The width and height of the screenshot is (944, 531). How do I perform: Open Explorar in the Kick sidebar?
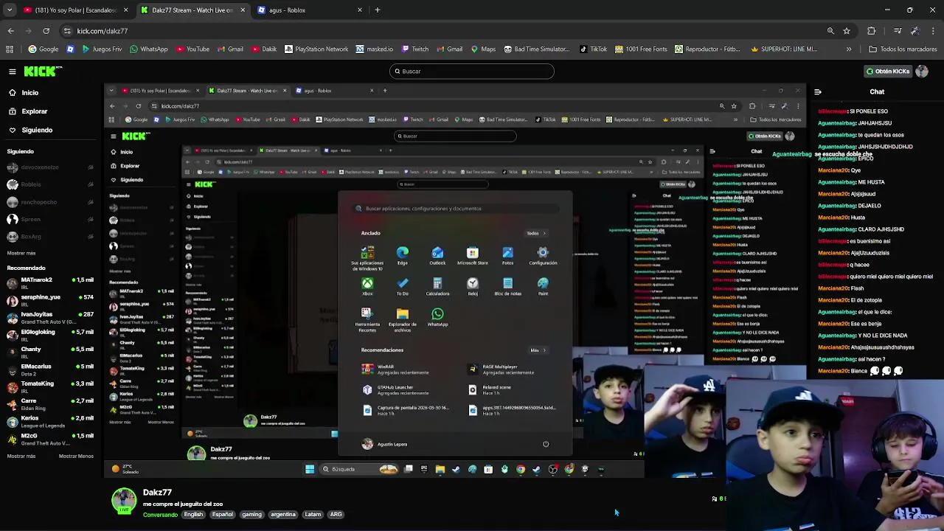(34, 111)
